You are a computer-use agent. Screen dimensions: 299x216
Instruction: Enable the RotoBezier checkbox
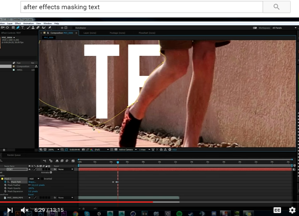tap(73, 28)
